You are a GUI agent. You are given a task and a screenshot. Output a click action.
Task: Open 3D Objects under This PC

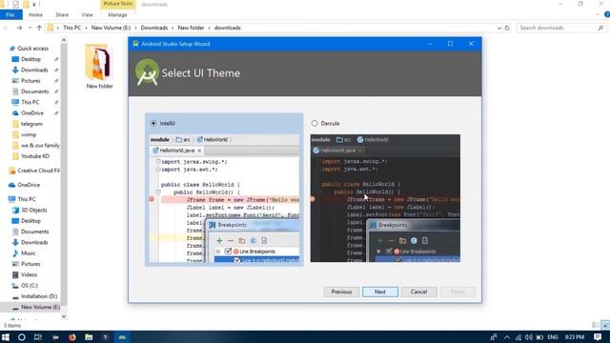(34, 210)
